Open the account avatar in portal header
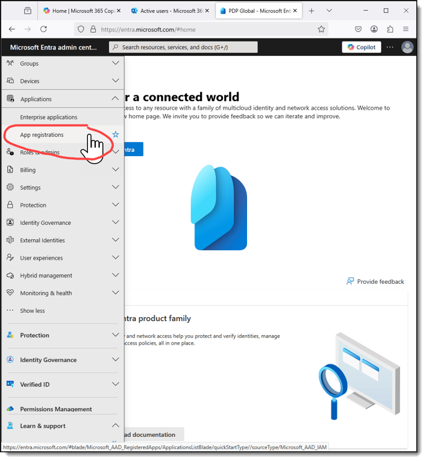Viewport: 426px width, 461px height. (x=407, y=47)
